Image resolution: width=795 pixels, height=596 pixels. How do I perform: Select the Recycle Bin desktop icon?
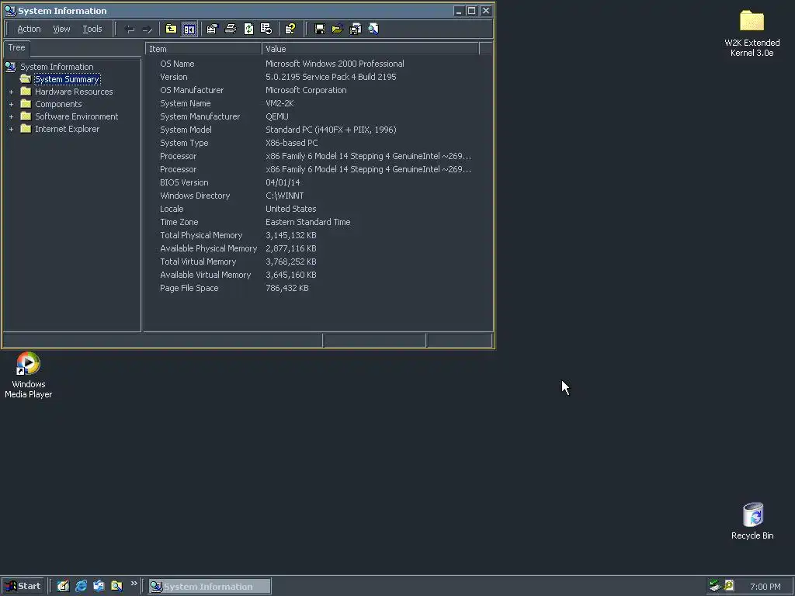click(752, 521)
